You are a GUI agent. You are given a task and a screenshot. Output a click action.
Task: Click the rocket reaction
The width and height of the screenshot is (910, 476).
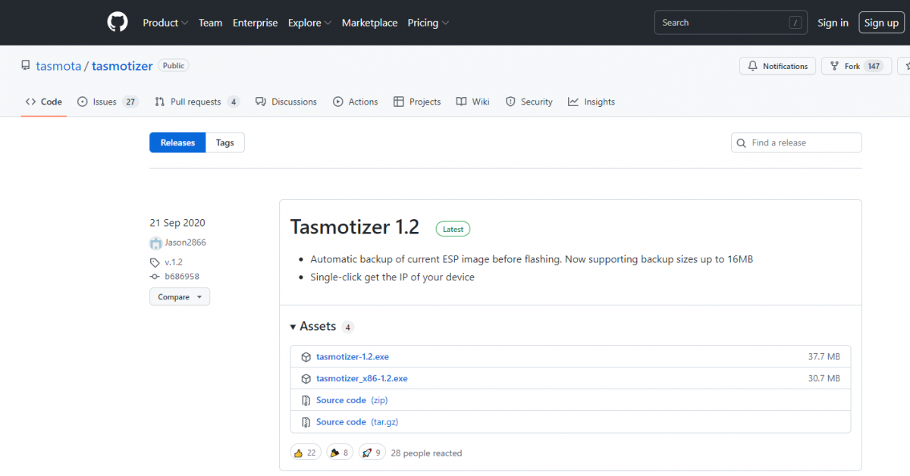click(372, 453)
